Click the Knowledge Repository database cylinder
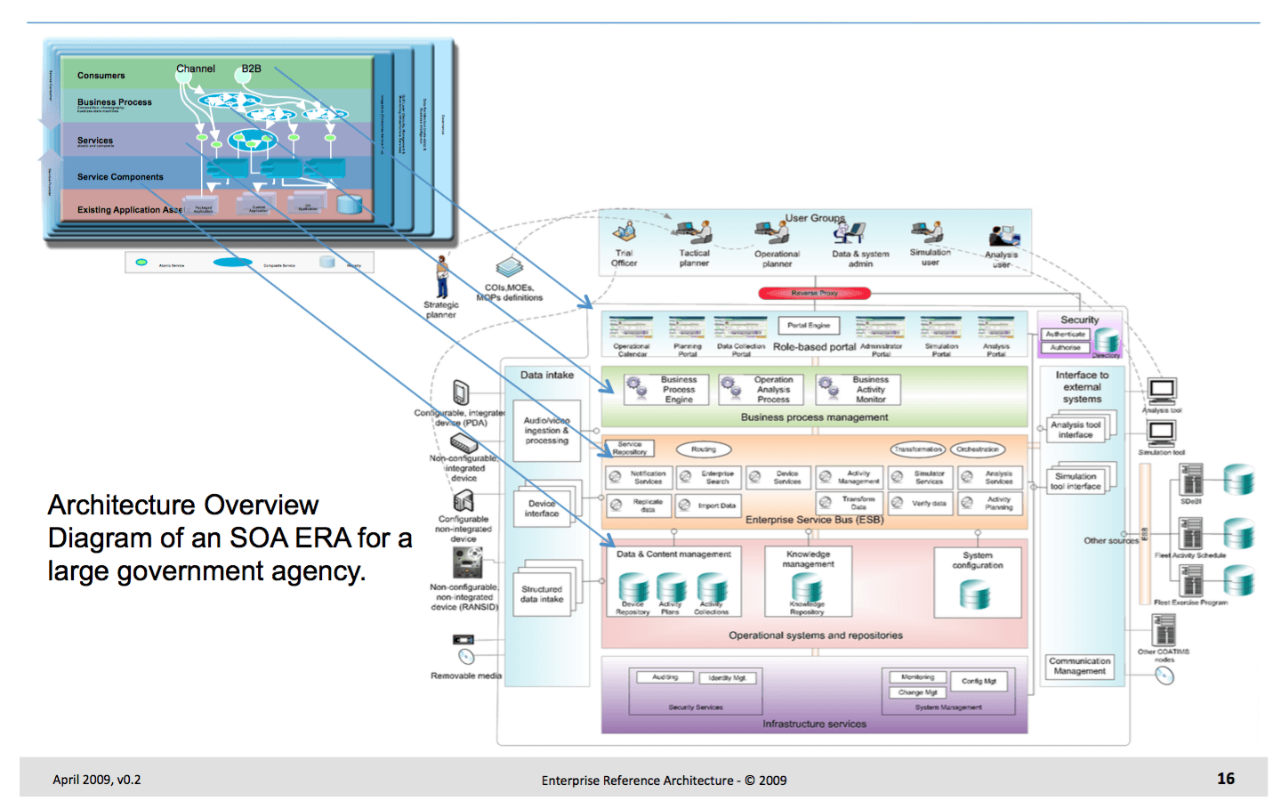This screenshot has width=1281, height=801. [x=807, y=587]
